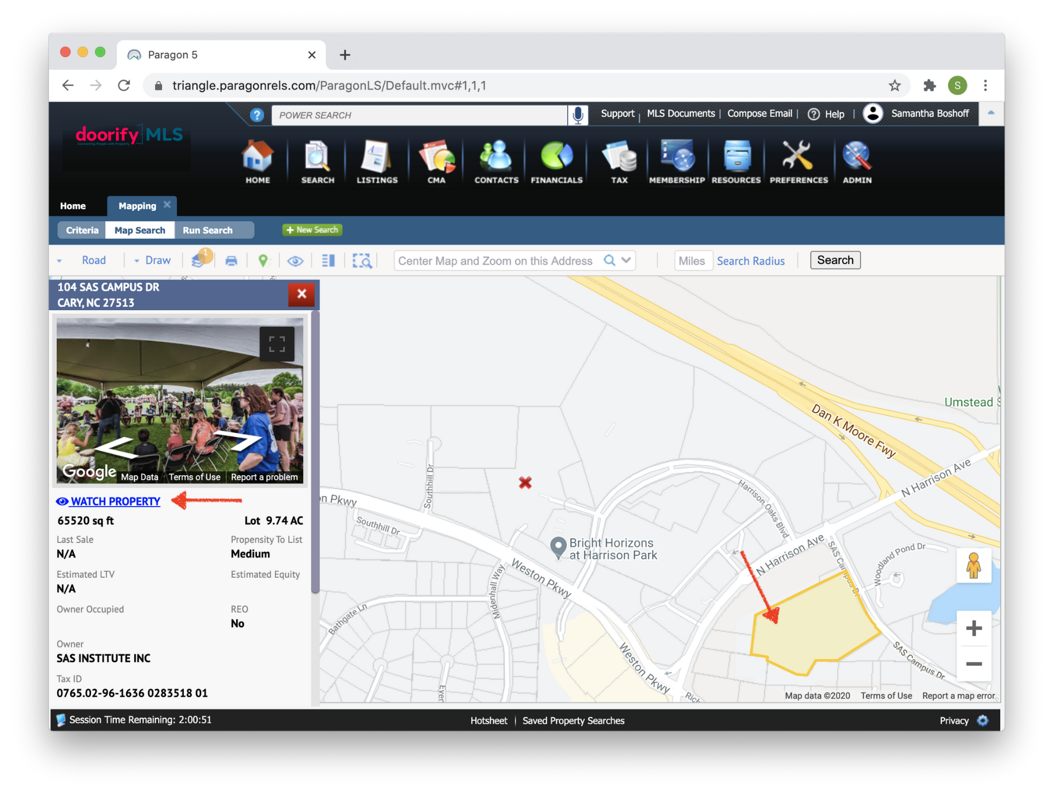Click the split panel layout icon

[x=329, y=260]
